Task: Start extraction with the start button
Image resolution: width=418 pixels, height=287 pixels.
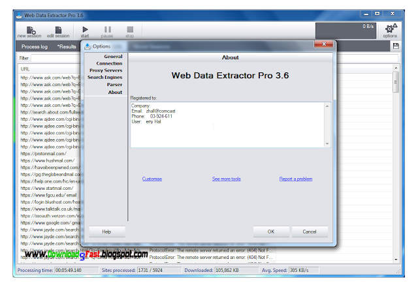Action: point(85,32)
